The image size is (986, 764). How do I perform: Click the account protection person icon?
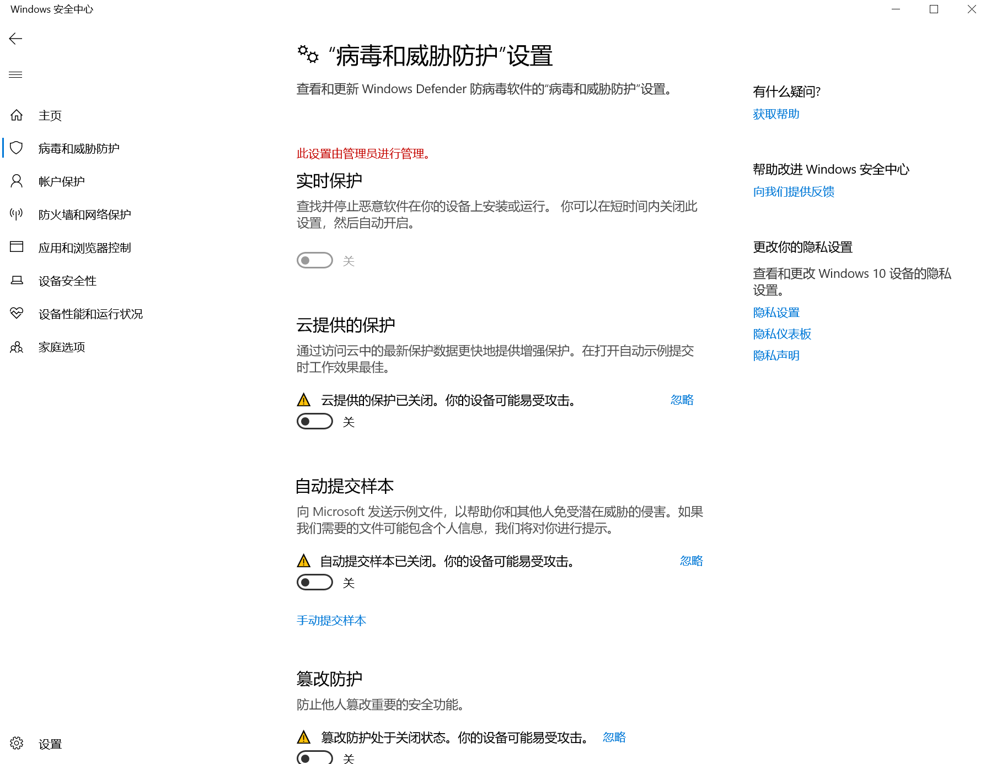coord(17,181)
